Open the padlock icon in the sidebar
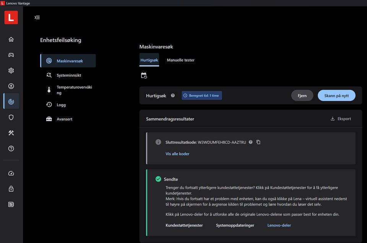367x243 pixels. (11, 189)
